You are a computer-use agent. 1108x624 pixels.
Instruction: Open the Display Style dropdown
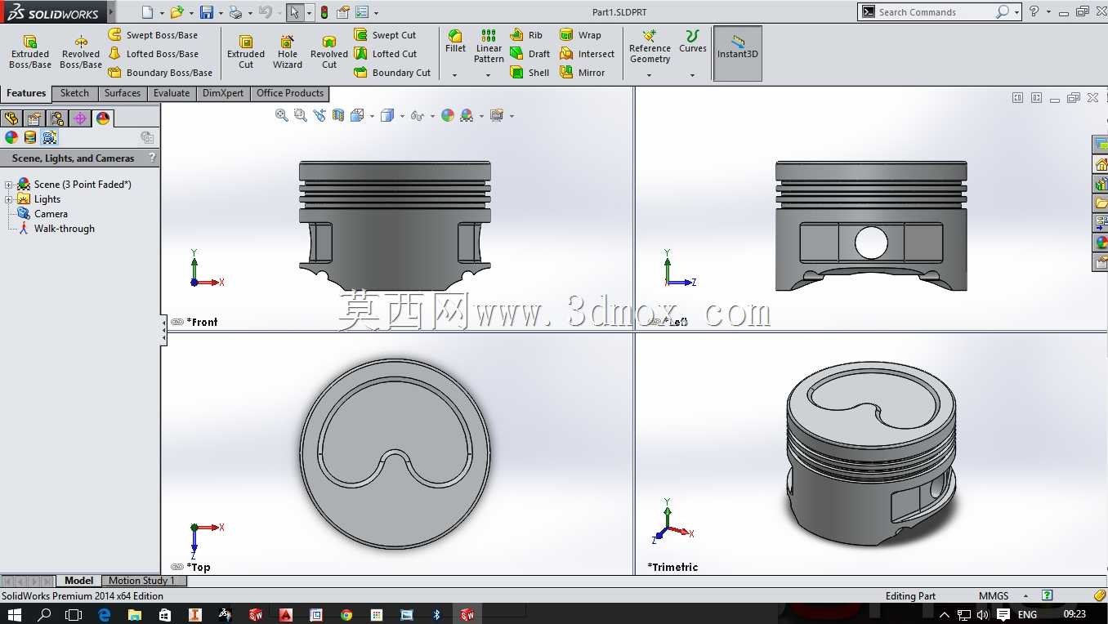pos(402,116)
